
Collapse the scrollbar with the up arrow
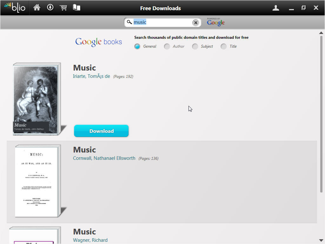point(321,32)
